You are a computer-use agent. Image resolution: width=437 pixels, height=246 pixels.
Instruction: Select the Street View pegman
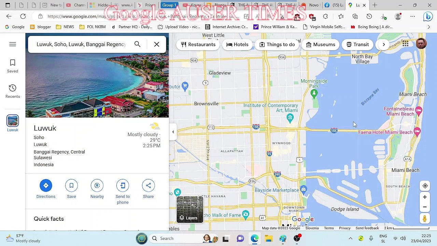click(x=425, y=219)
